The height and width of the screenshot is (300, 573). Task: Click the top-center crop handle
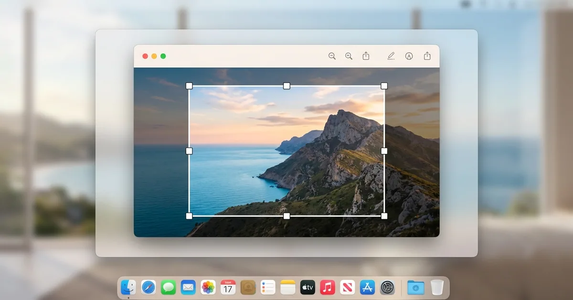[x=286, y=86]
